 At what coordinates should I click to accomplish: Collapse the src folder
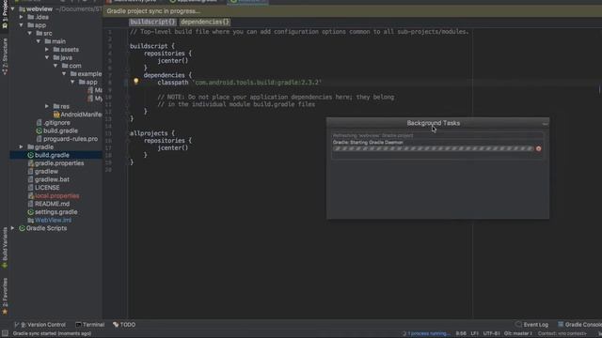(x=29, y=34)
